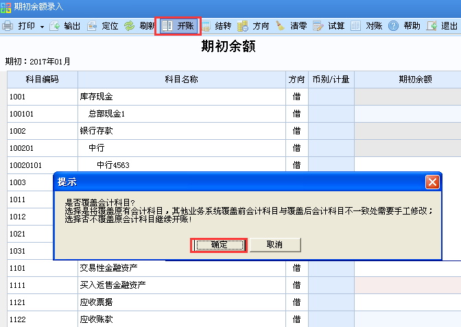The width and height of the screenshot is (461, 327).
Task: Click 期初余额 cell for 买入返售金融资产
Action: click(x=407, y=285)
